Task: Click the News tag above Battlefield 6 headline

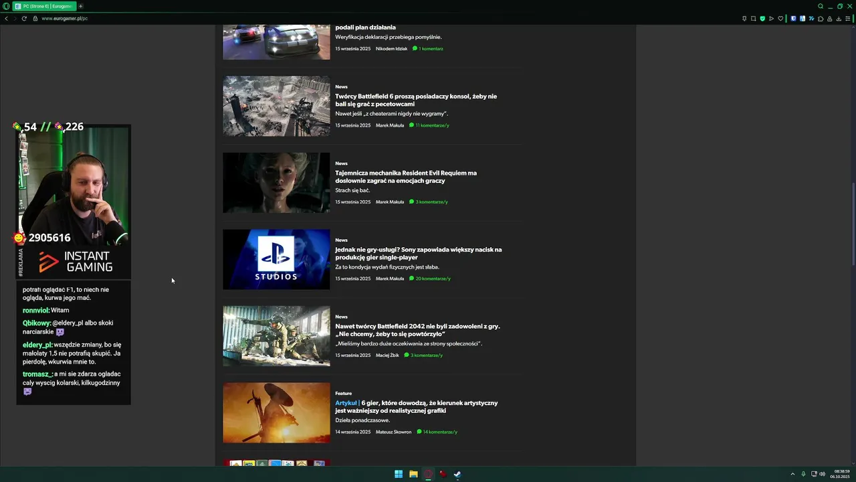Action: click(341, 86)
